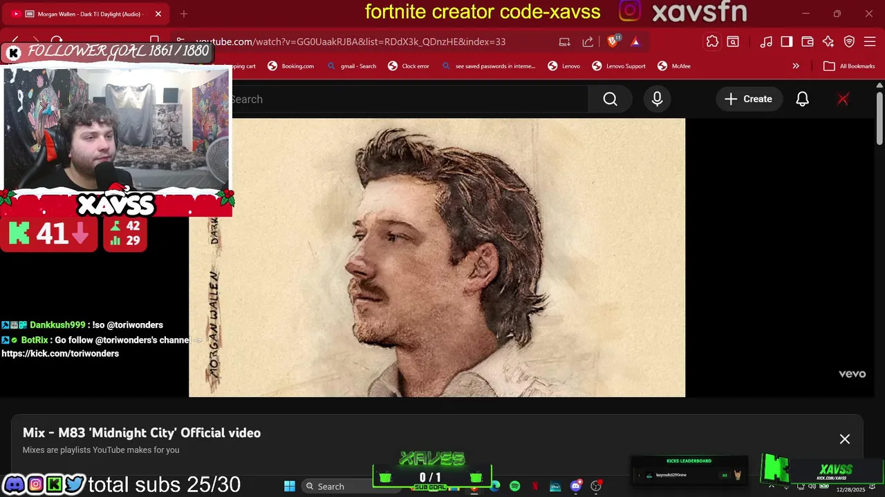Open the Brave VPN shield icon
Image resolution: width=885 pixels, height=497 pixels.
click(x=850, y=41)
